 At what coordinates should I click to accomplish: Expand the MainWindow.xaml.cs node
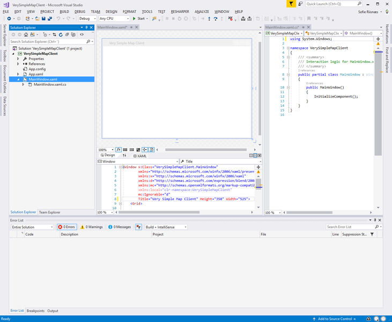click(23, 85)
